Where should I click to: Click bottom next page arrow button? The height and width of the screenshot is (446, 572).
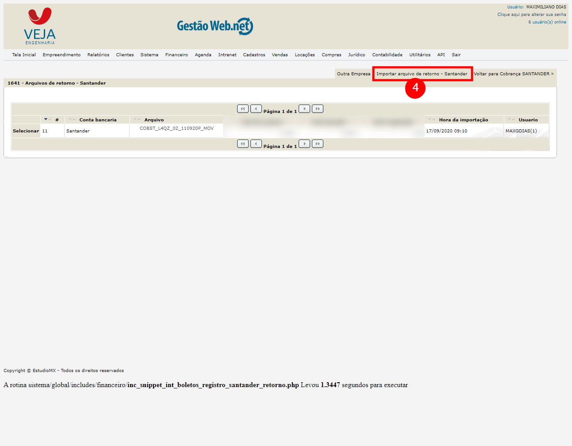pyautogui.click(x=304, y=143)
